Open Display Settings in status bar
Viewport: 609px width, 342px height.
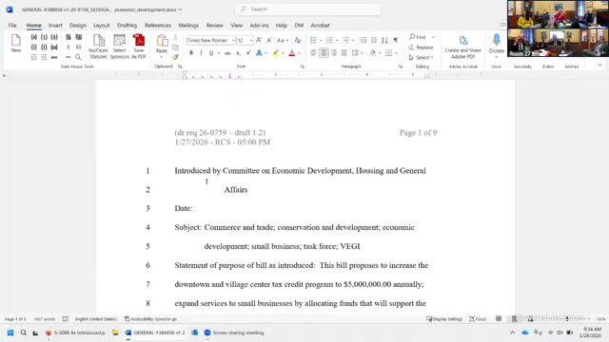[x=444, y=319]
